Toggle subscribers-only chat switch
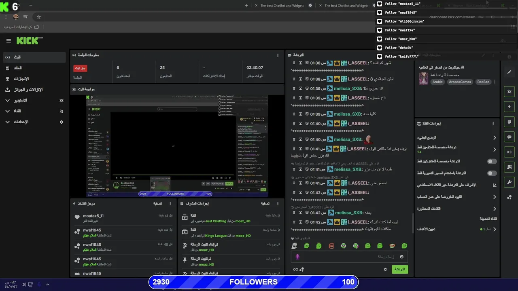 pos(492,161)
